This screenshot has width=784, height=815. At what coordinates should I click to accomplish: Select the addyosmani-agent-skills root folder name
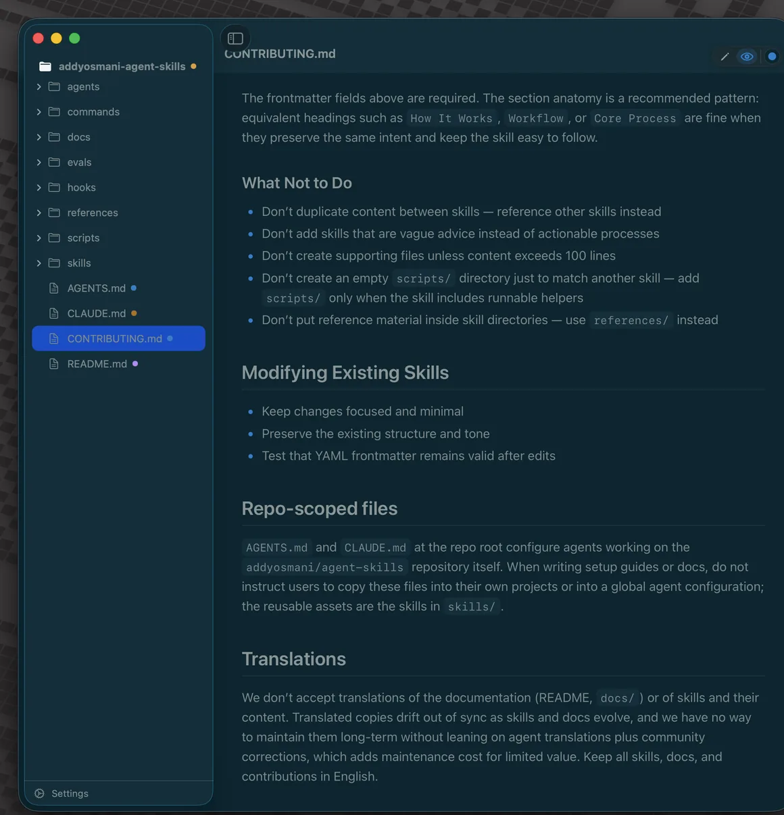(122, 66)
